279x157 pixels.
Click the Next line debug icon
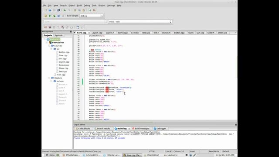(54, 27)
